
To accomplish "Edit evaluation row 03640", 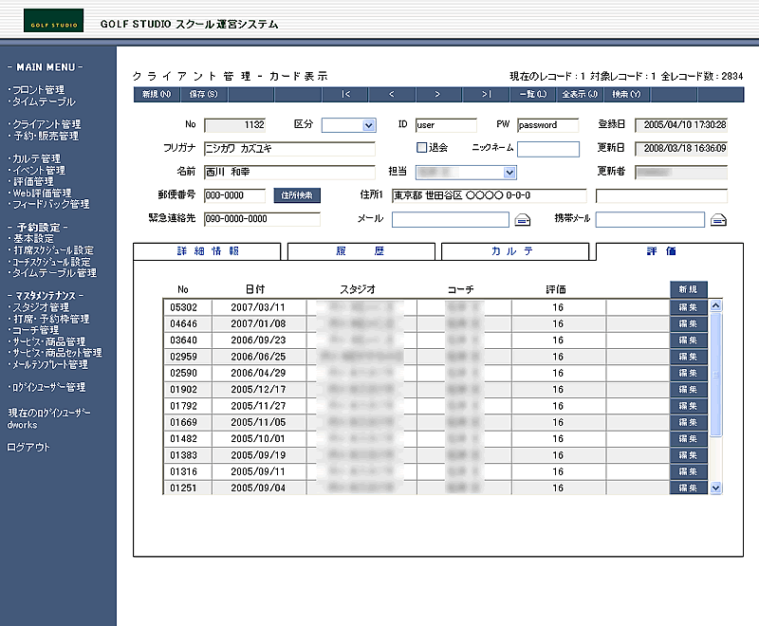I will tap(689, 341).
